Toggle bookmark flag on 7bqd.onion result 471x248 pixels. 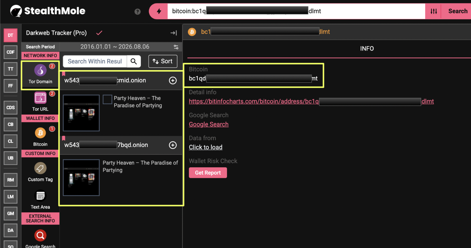pos(63,138)
